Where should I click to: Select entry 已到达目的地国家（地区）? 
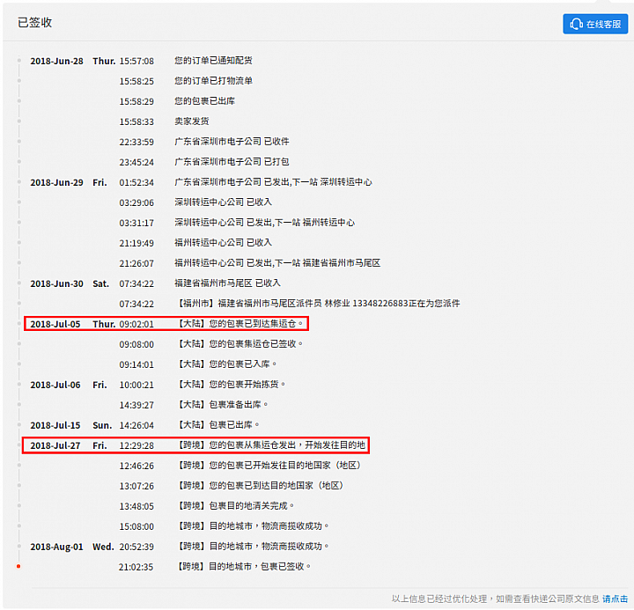[261, 486]
